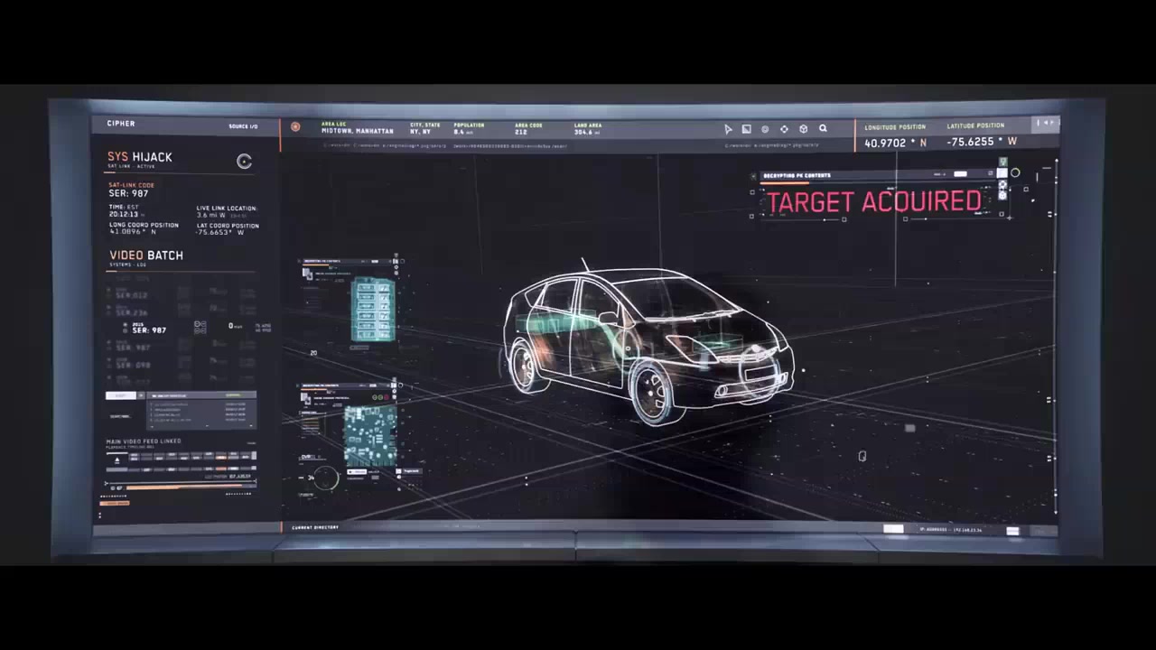Click the longitude value 40.9702 * N
The height and width of the screenshot is (650, 1156).
(x=895, y=143)
